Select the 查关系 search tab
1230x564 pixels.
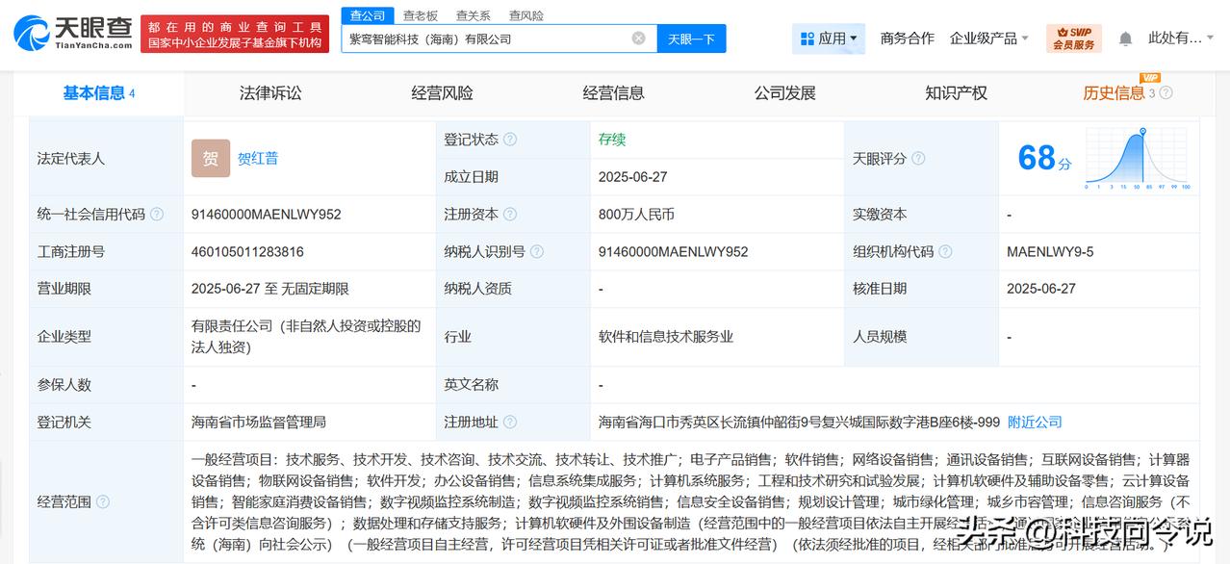[x=473, y=15]
